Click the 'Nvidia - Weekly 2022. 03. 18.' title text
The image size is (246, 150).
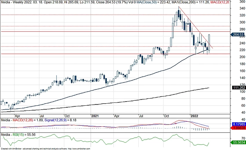(22, 2)
